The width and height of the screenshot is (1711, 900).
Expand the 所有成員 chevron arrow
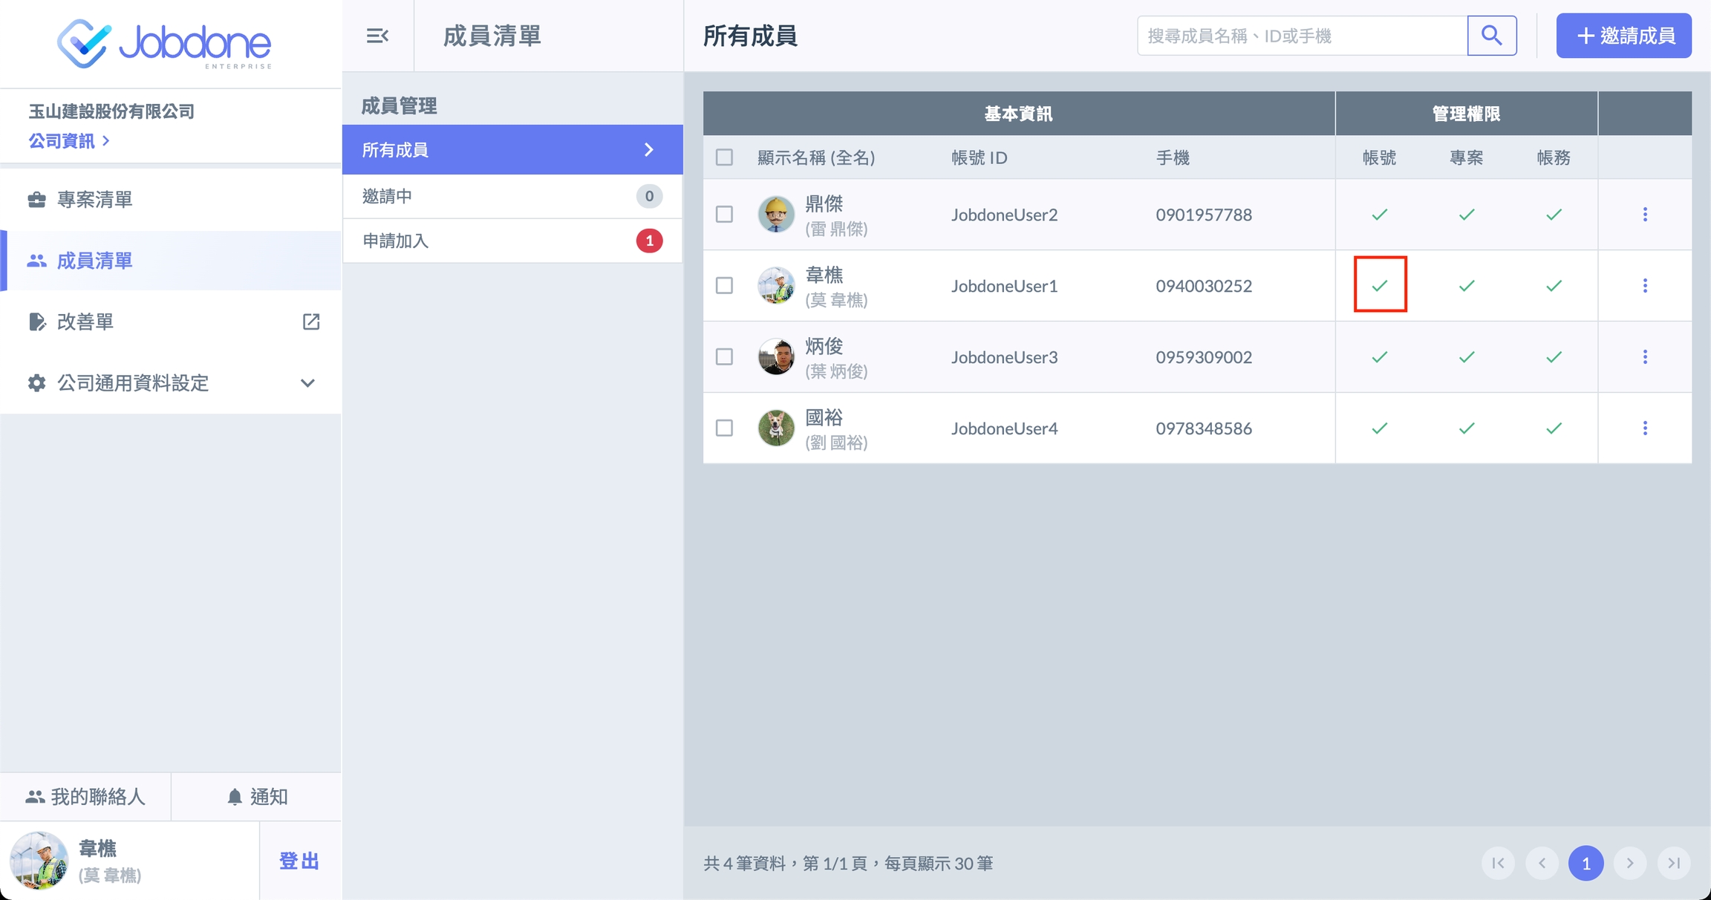tap(649, 150)
